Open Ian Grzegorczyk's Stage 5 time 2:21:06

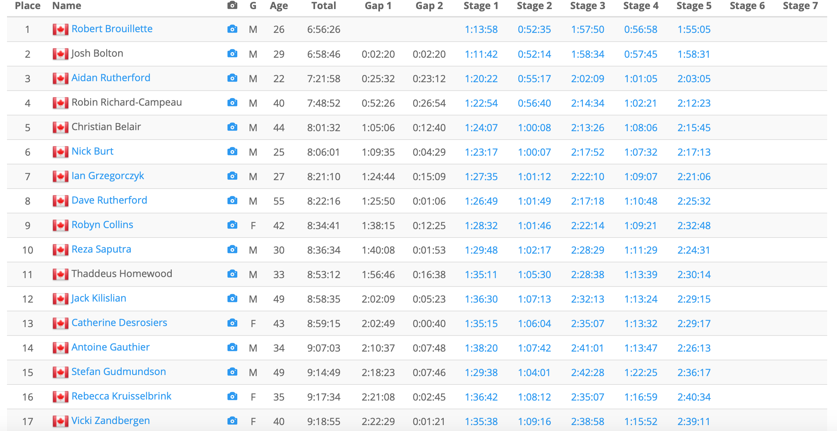694,177
